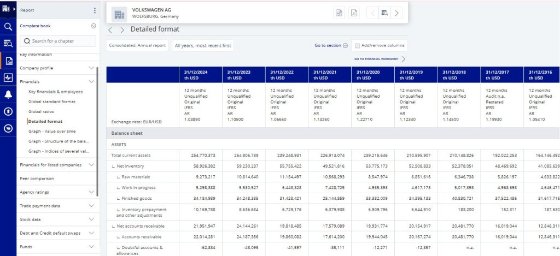This screenshot has width=560, height=256.
Task: Open the Go to section dropdown
Action: tap(331, 46)
